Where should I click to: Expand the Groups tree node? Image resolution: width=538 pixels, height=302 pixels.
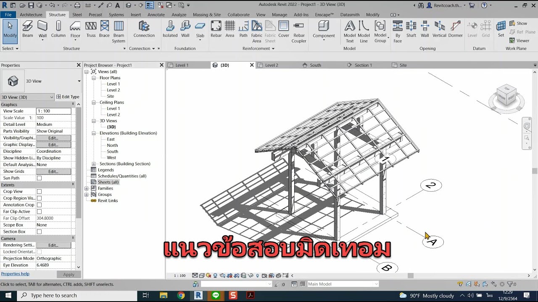pos(87,195)
